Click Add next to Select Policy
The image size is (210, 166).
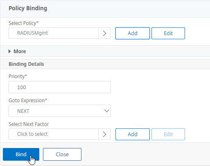click(133, 33)
